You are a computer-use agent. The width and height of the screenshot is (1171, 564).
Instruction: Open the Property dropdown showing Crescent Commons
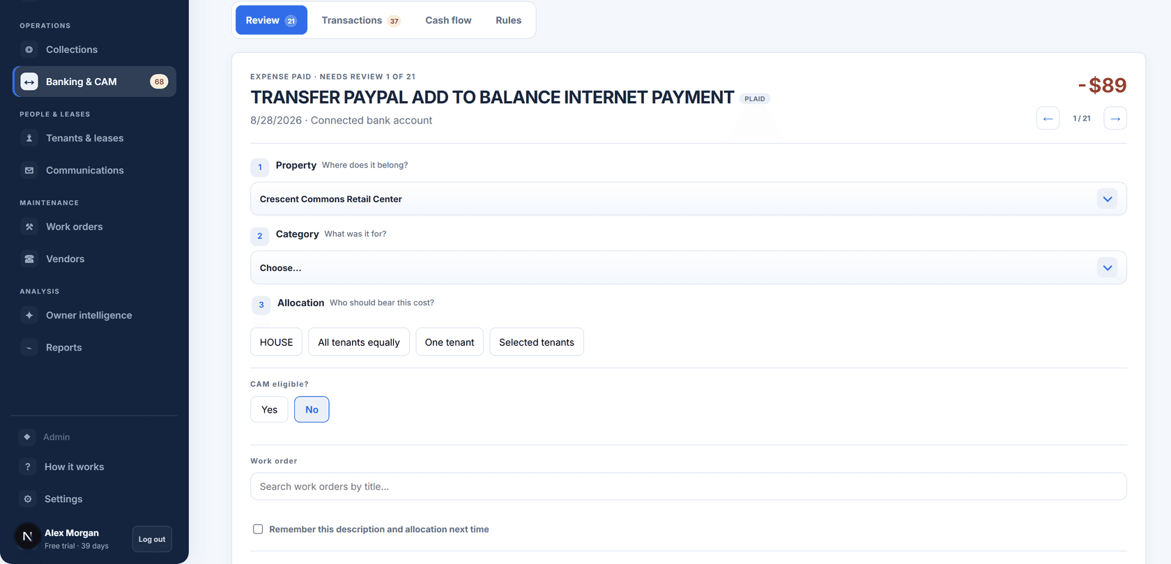pos(688,199)
